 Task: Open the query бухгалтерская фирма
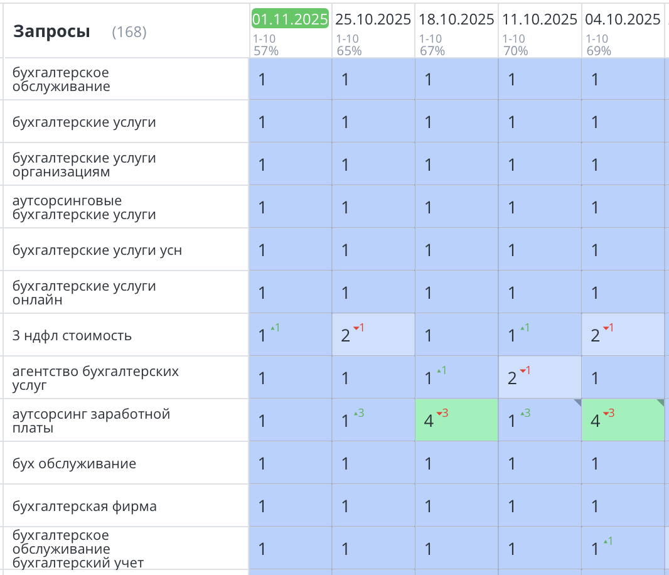85,507
